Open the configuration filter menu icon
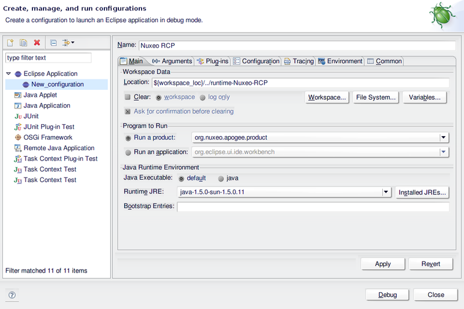 tap(68, 43)
